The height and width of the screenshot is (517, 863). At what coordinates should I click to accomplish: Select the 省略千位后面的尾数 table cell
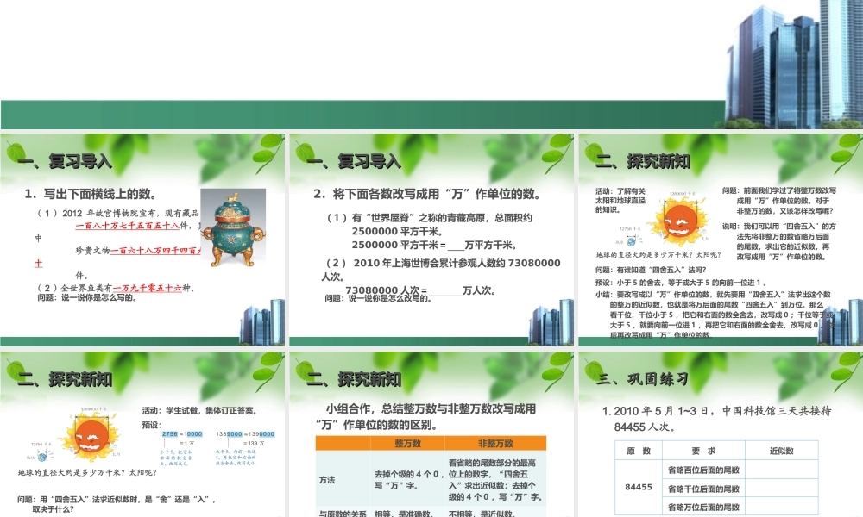[x=704, y=489]
